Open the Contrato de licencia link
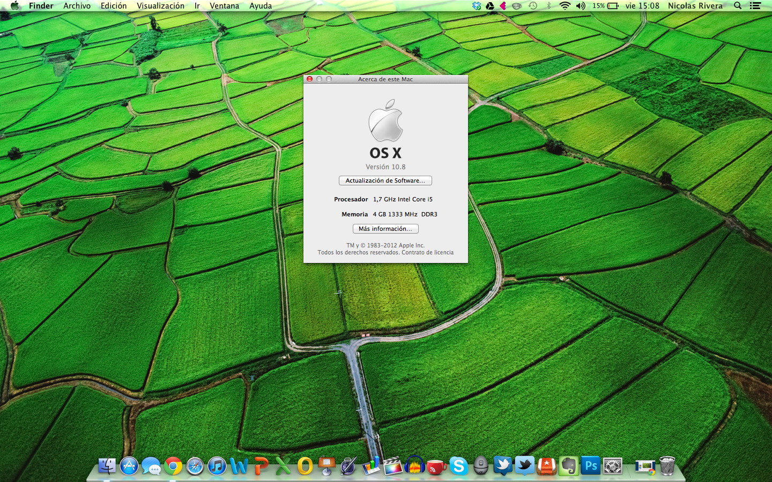 [427, 252]
